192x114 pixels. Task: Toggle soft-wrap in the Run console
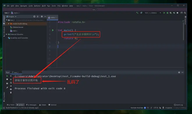pyautogui.click(x=11, y=83)
